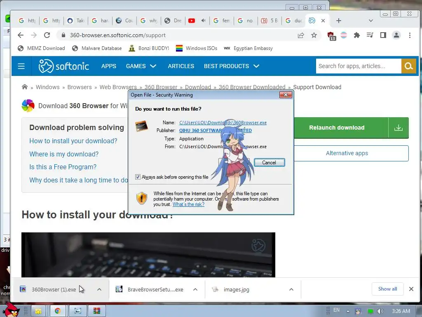Uncheck Always ask before opening this file

pyautogui.click(x=138, y=177)
